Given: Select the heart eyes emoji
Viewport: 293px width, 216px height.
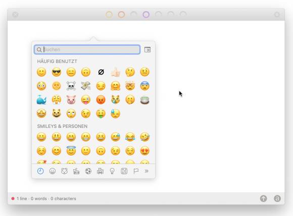Looking at the screenshot, I should coord(145,151).
